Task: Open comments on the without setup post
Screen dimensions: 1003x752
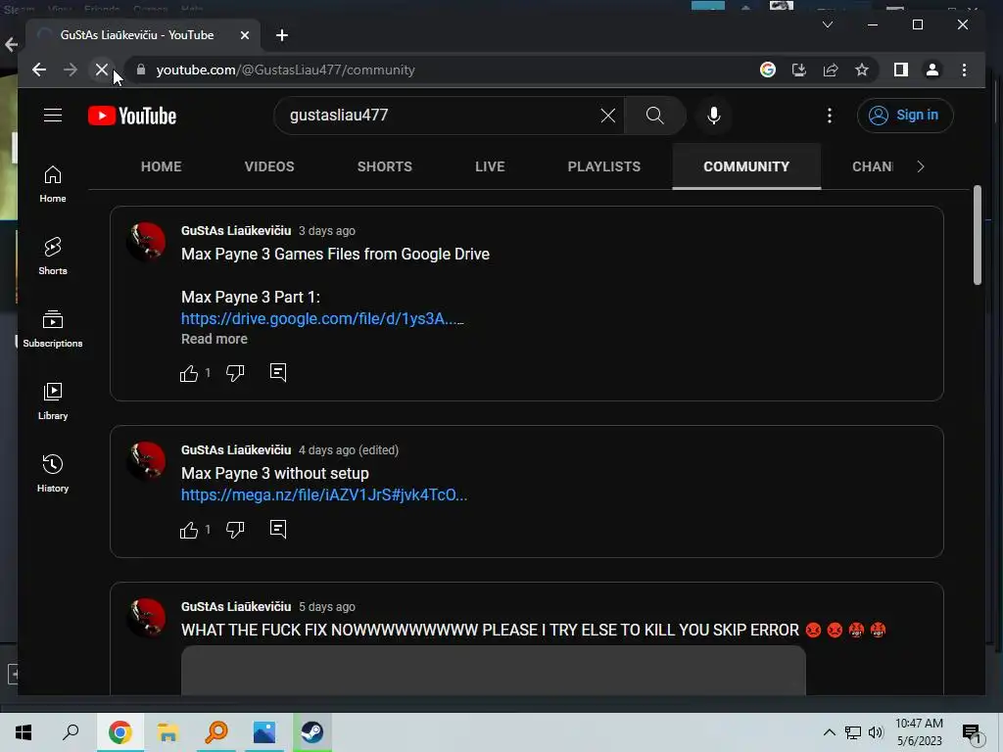Action: tap(277, 529)
